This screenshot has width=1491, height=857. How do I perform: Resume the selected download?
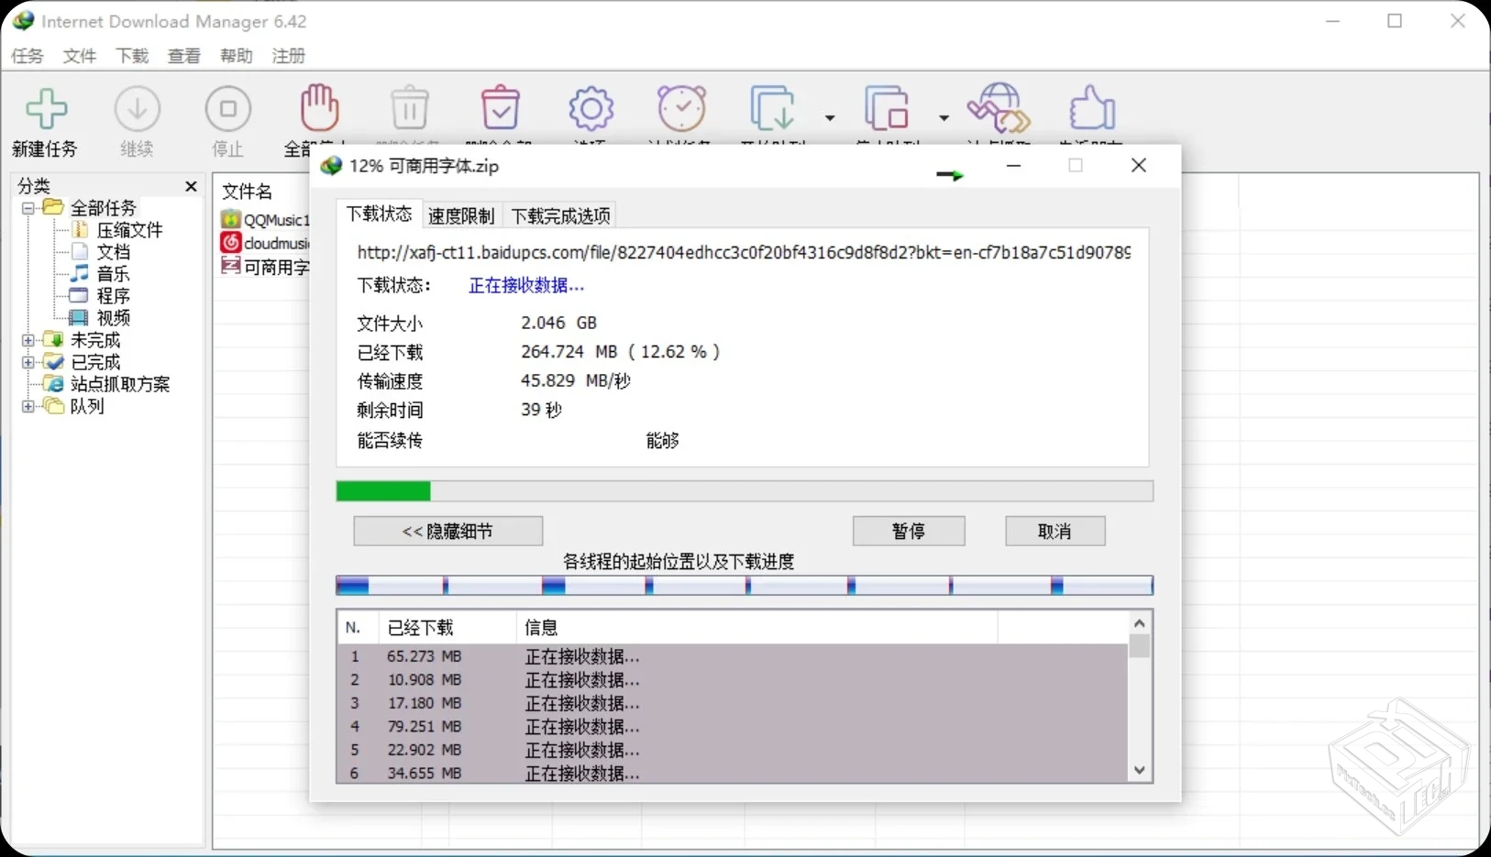coord(138,110)
